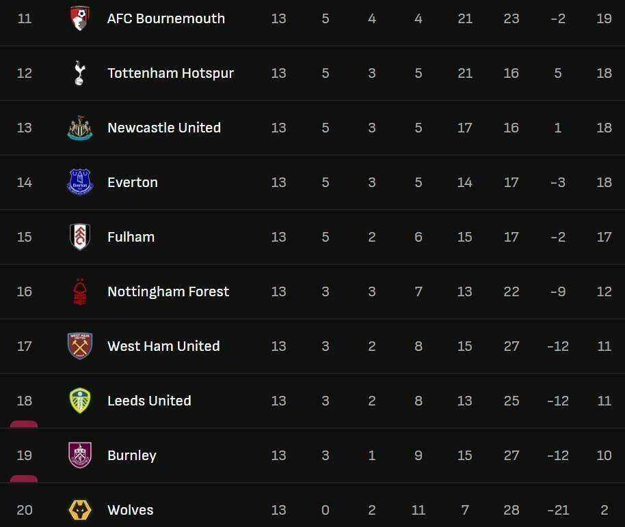Click the Newcastle United club badge
The width and height of the screenshot is (625, 527).
pos(80,128)
